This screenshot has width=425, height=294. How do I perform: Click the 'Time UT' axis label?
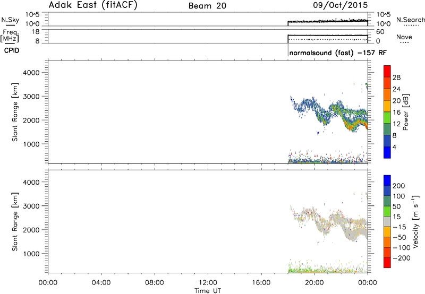point(208,291)
